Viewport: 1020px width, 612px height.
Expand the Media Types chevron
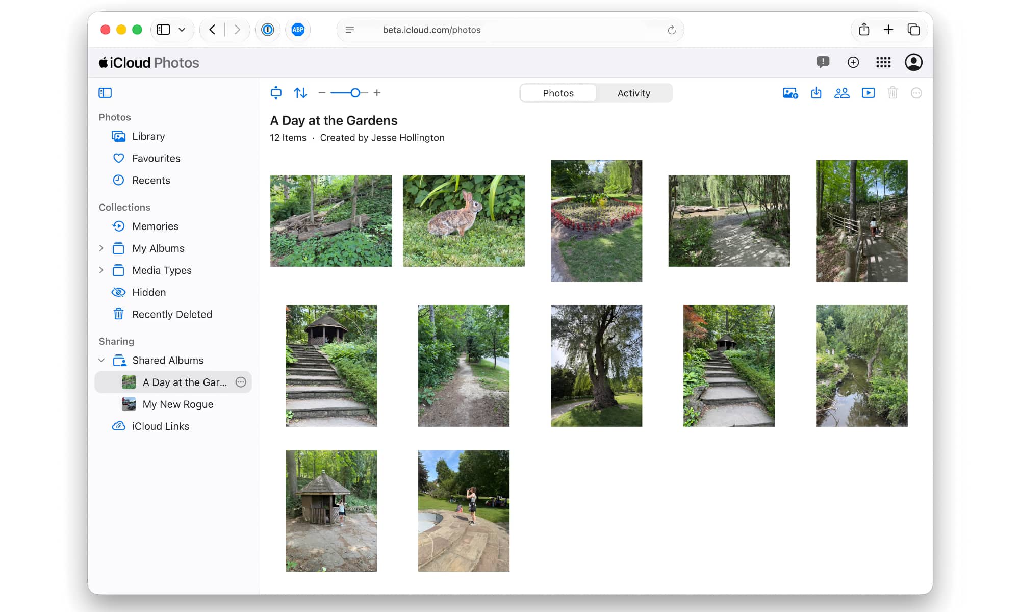[101, 270]
